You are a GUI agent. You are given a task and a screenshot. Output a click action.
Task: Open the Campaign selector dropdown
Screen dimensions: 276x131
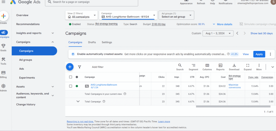[128, 15]
